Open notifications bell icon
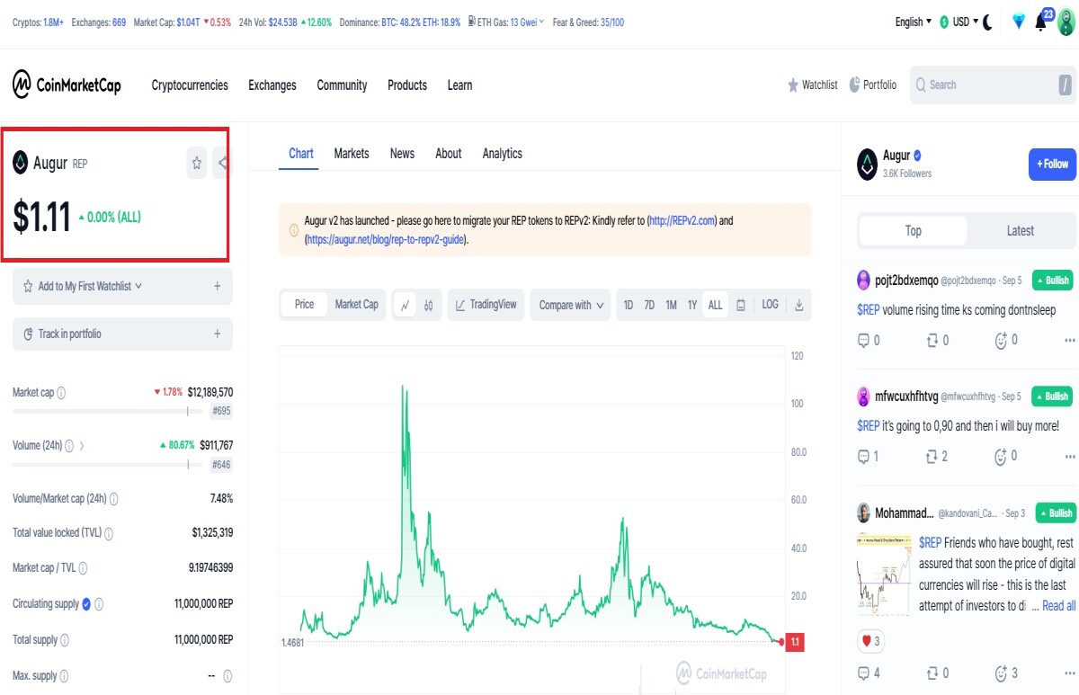 click(1040, 22)
